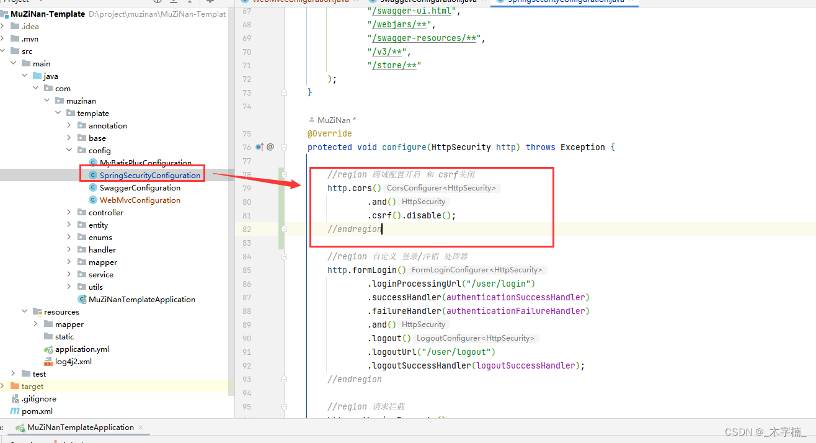Click the green change marker beside line 80
The height and width of the screenshot is (443, 816).
pyautogui.click(x=281, y=202)
